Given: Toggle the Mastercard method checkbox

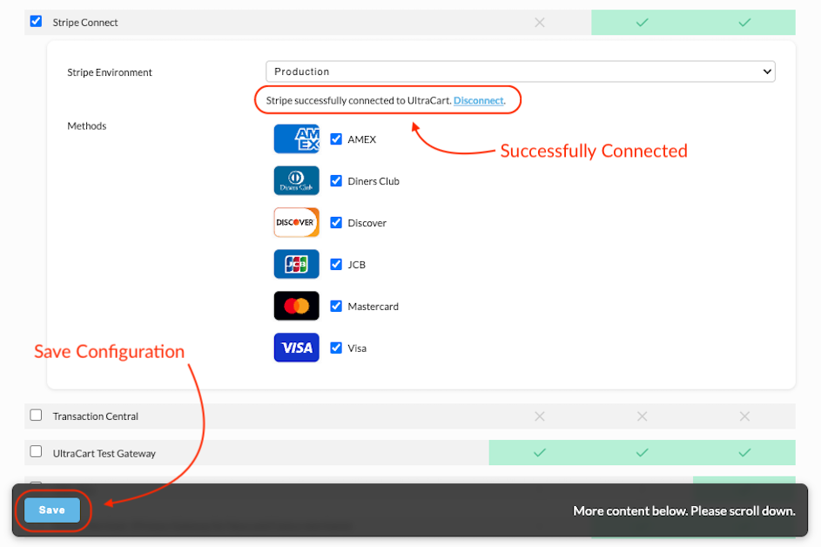Looking at the screenshot, I should 336,306.
